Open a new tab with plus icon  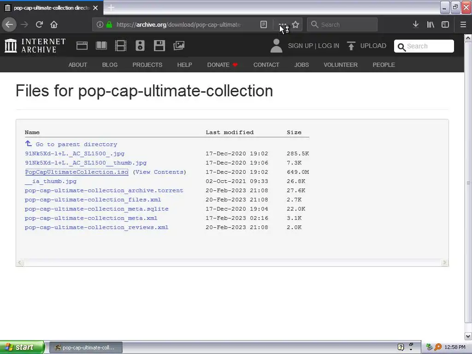tap(111, 7)
